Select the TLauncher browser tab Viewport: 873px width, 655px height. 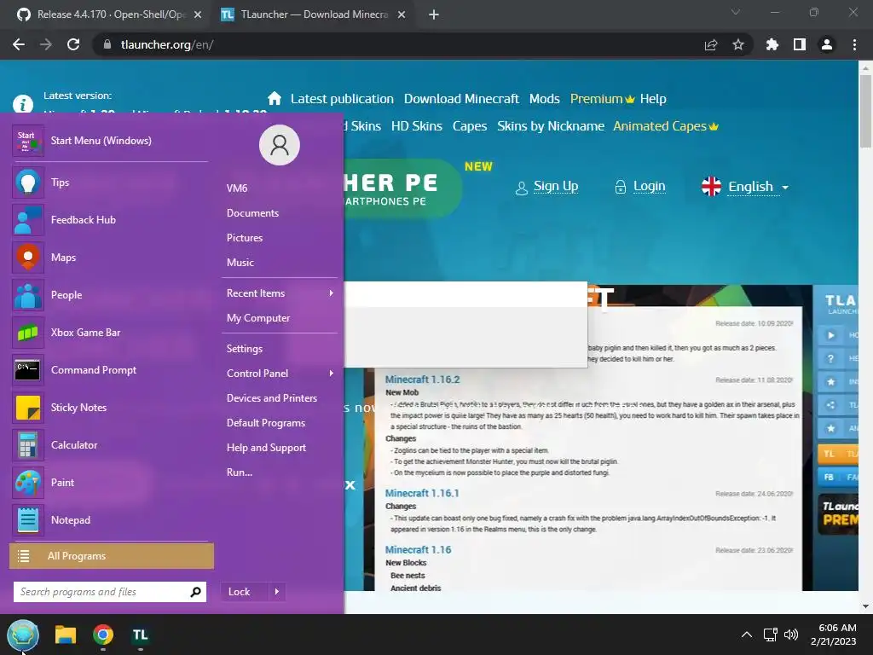[x=313, y=14]
